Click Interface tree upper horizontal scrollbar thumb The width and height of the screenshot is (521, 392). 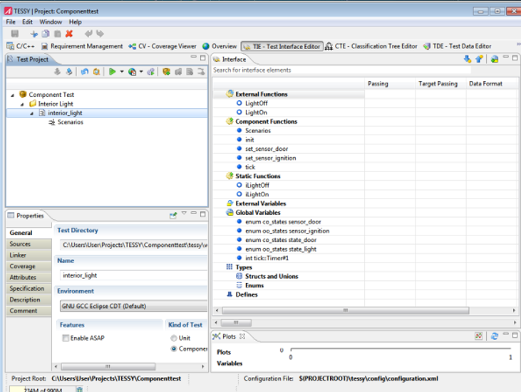pyautogui.click(x=346, y=310)
